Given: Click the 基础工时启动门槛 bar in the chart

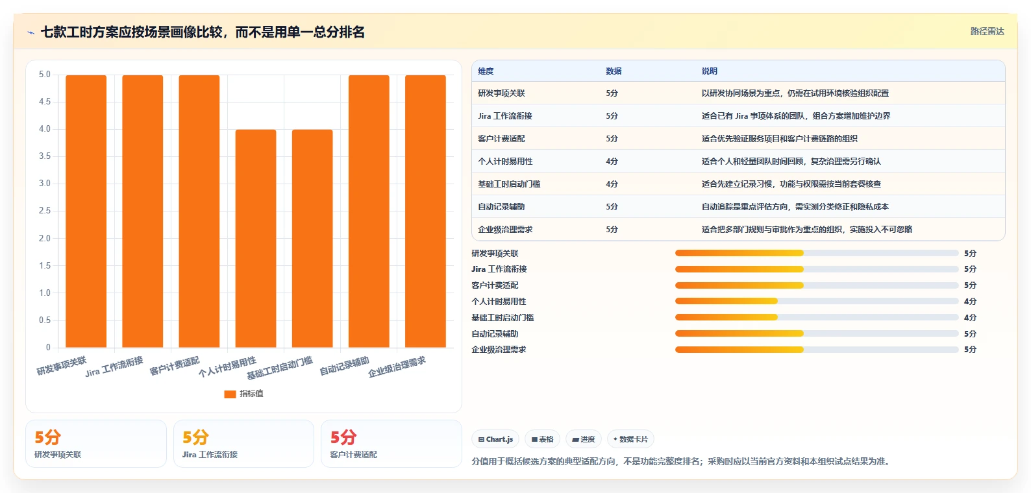Looking at the screenshot, I should pos(312,239).
